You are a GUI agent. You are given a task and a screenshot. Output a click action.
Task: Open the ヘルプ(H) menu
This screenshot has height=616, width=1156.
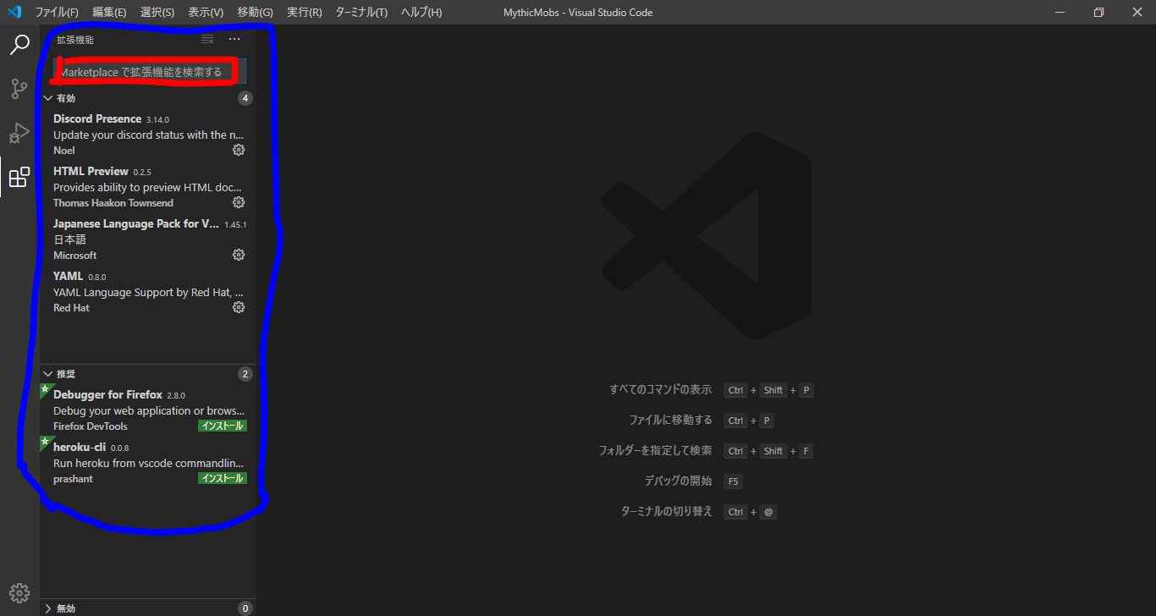[x=421, y=12]
